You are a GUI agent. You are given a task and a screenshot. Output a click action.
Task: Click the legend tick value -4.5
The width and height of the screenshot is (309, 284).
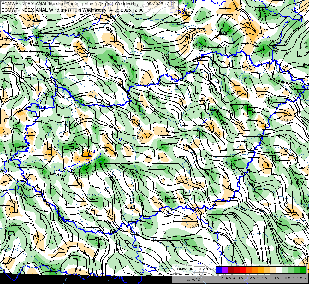[228, 278]
